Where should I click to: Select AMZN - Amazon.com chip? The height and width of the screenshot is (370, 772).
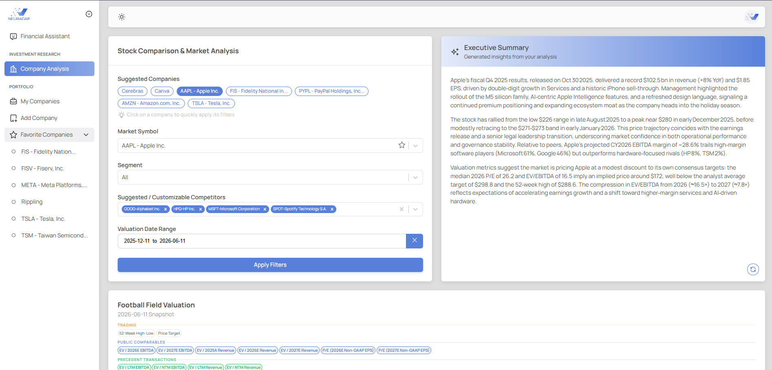pos(151,103)
